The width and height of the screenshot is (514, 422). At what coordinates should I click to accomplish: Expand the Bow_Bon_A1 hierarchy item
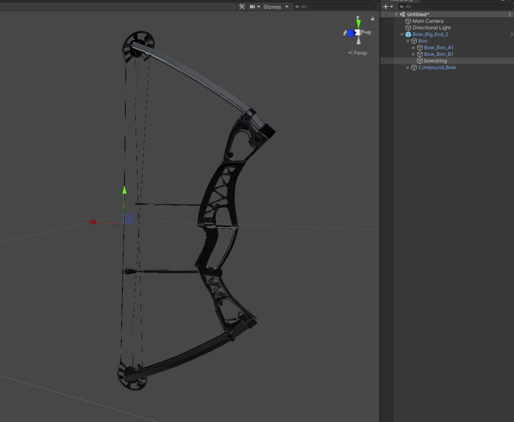click(414, 47)
